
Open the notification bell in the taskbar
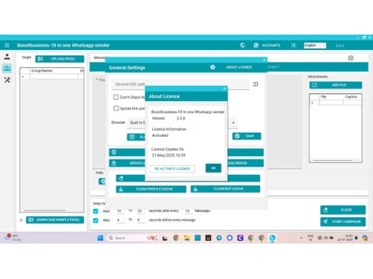(357, 238)
